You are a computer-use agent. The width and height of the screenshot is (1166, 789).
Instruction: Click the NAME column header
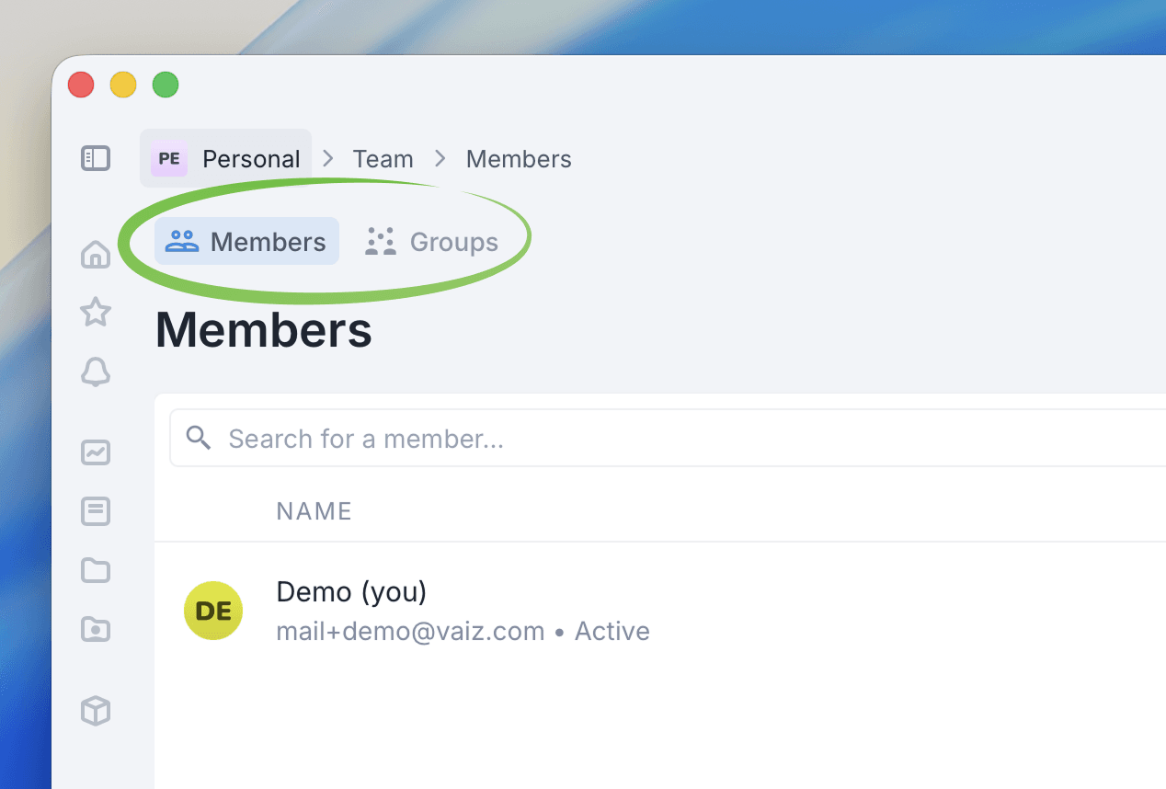pos(314,511)
